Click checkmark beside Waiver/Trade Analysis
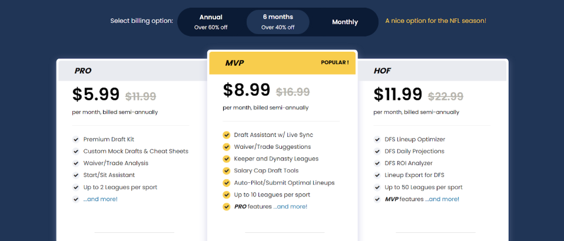 [75, 163]
